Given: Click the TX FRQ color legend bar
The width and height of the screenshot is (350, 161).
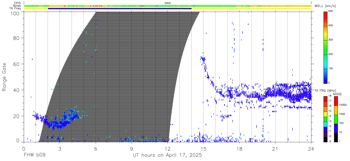Looking at the screenshot, I should [x=325, y=119].
